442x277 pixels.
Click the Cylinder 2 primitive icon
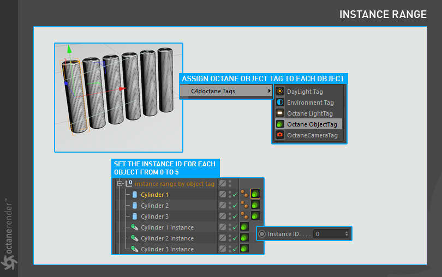point(135,206)
